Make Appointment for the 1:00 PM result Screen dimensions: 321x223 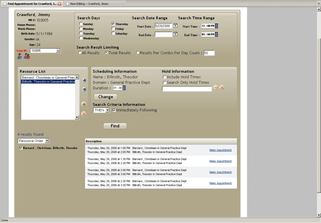[x=220, y=150]
